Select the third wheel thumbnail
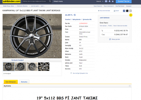 [x=32, y=67]
